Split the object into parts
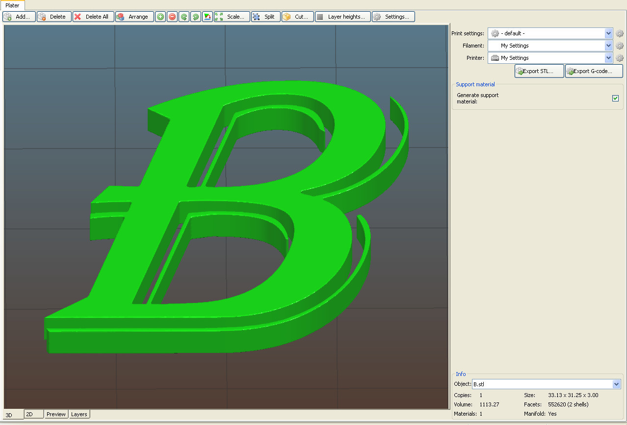The width and height of the screenshot is (627, 425). 265,16
